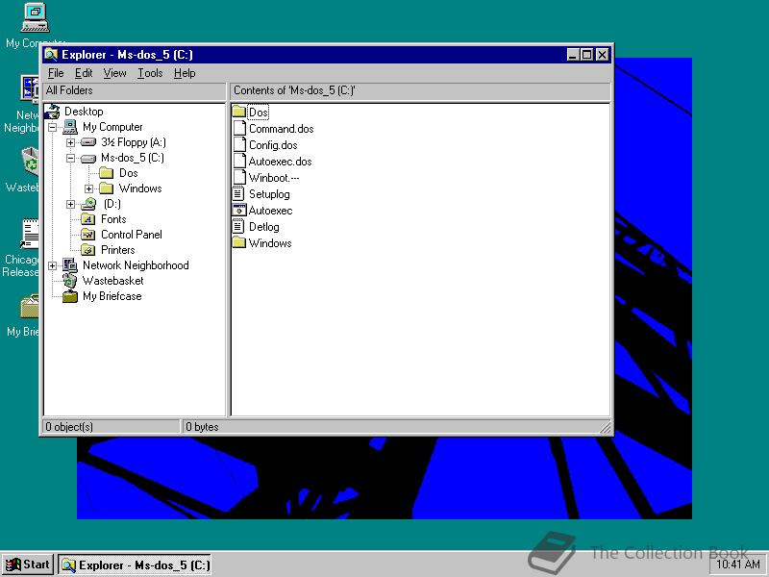Screen dimensions: 769x577
Task: Click the 'All Folders' pane header
Action: (x=135, y=90)
